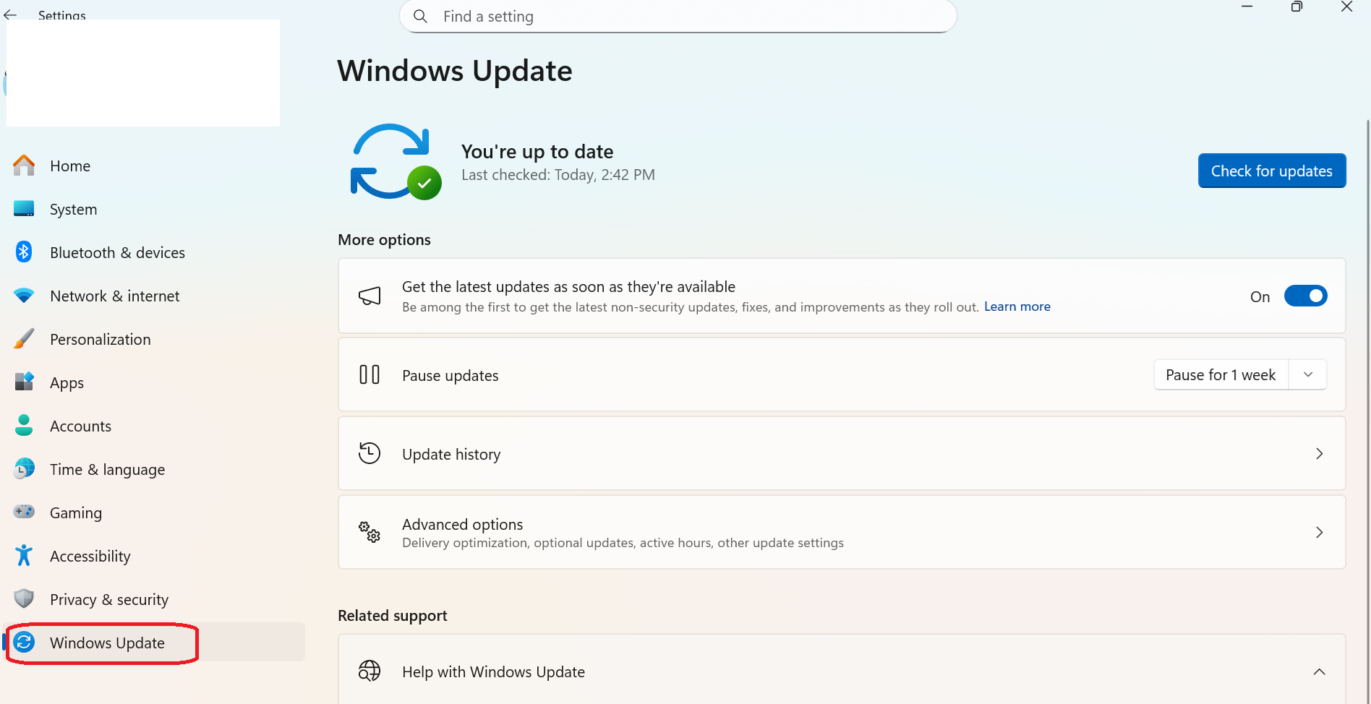Open Accessibility settings
This screenshot has width=1371, height=704.
pyautogui.click(x=155, y=556)
